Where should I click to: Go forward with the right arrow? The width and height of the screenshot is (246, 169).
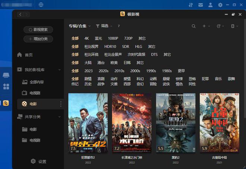(x=26, y=15)
